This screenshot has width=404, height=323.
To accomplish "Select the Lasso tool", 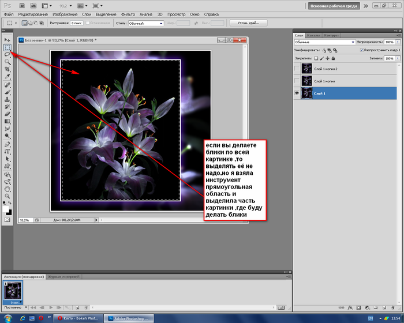I will click(7, 54).
